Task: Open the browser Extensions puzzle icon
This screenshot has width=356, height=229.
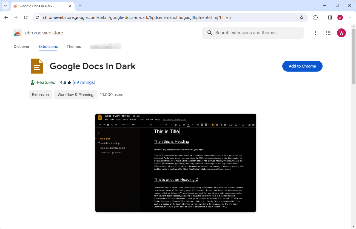Action: (315, 17)
